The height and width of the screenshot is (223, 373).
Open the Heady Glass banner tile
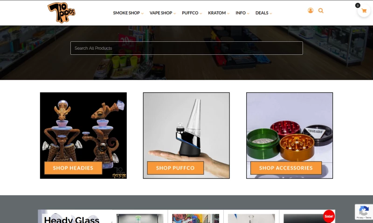pos(75,216)
